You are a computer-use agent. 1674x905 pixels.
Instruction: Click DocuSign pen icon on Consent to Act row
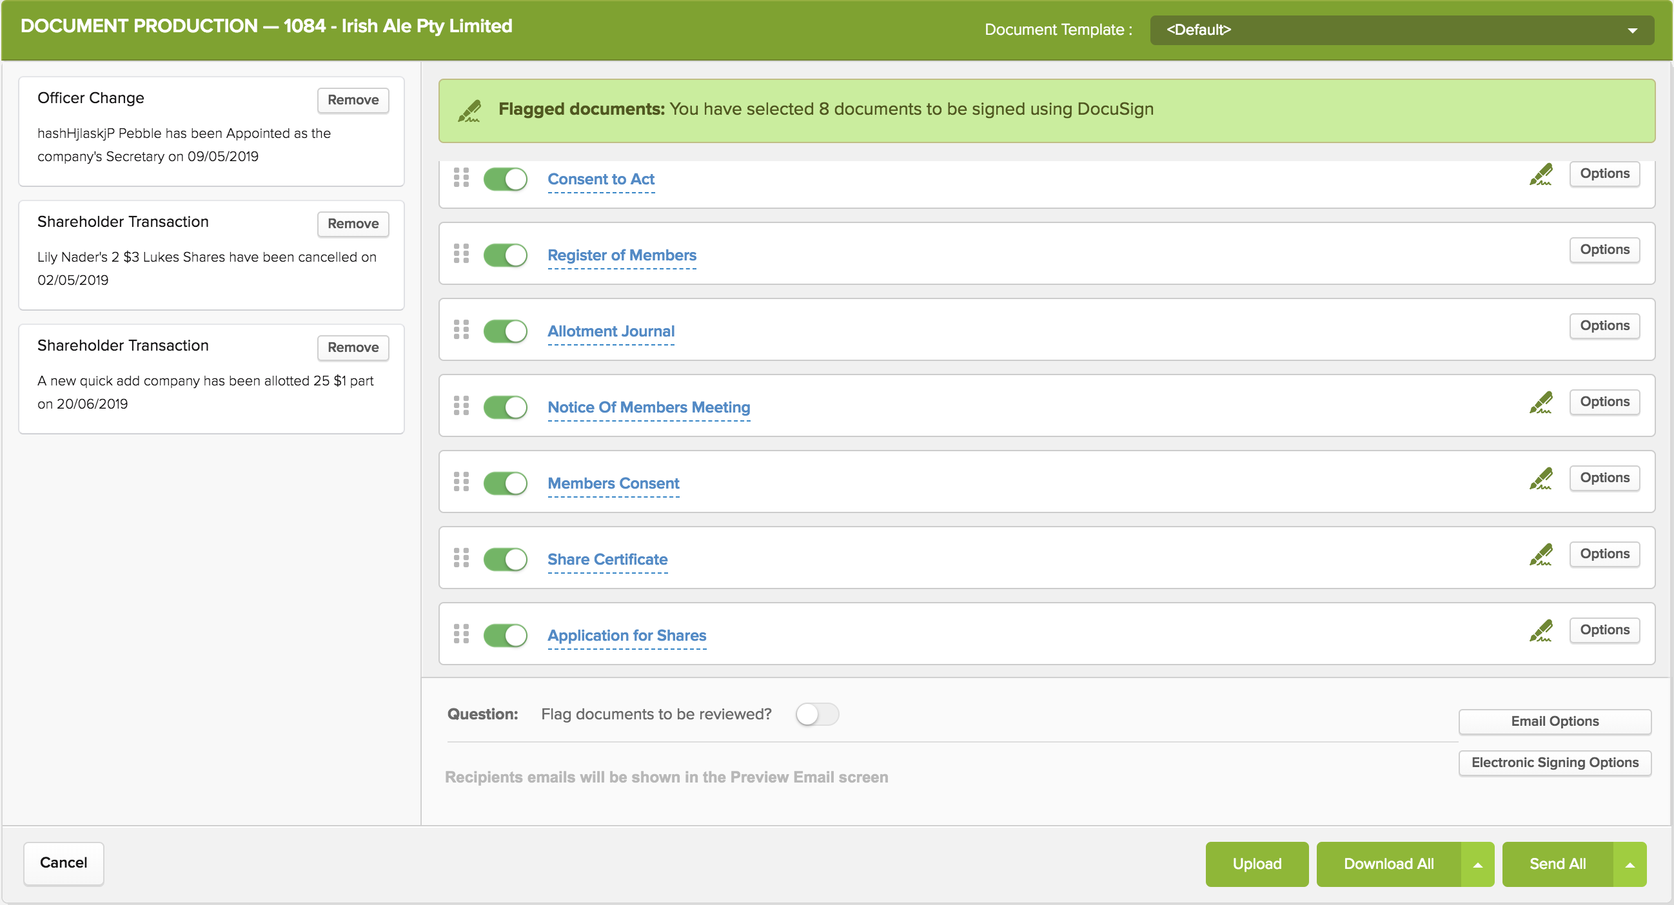pos(1540,174)
